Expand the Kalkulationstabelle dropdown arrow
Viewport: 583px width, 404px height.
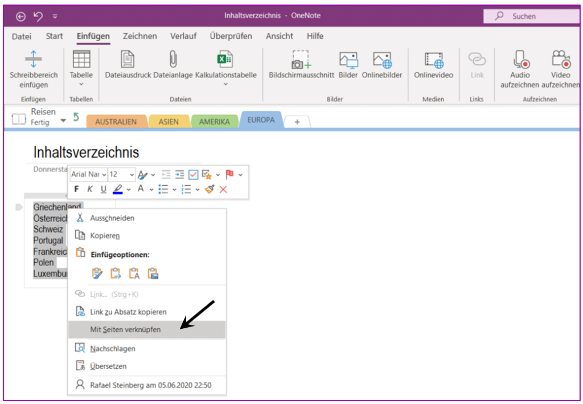click(x=225, y=84)
